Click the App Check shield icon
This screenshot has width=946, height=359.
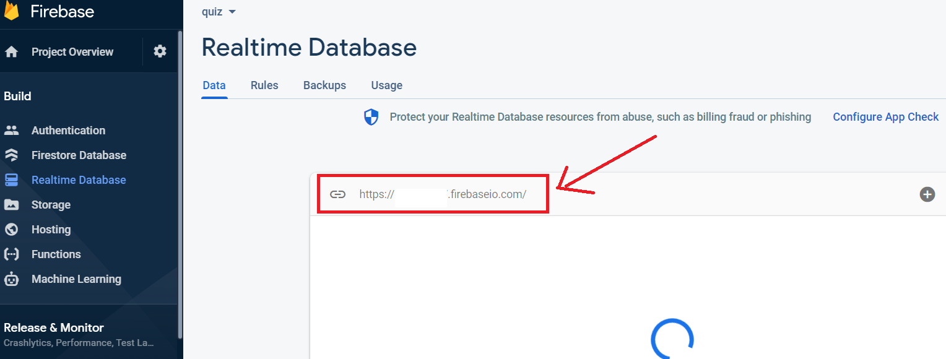click(371, 117)
